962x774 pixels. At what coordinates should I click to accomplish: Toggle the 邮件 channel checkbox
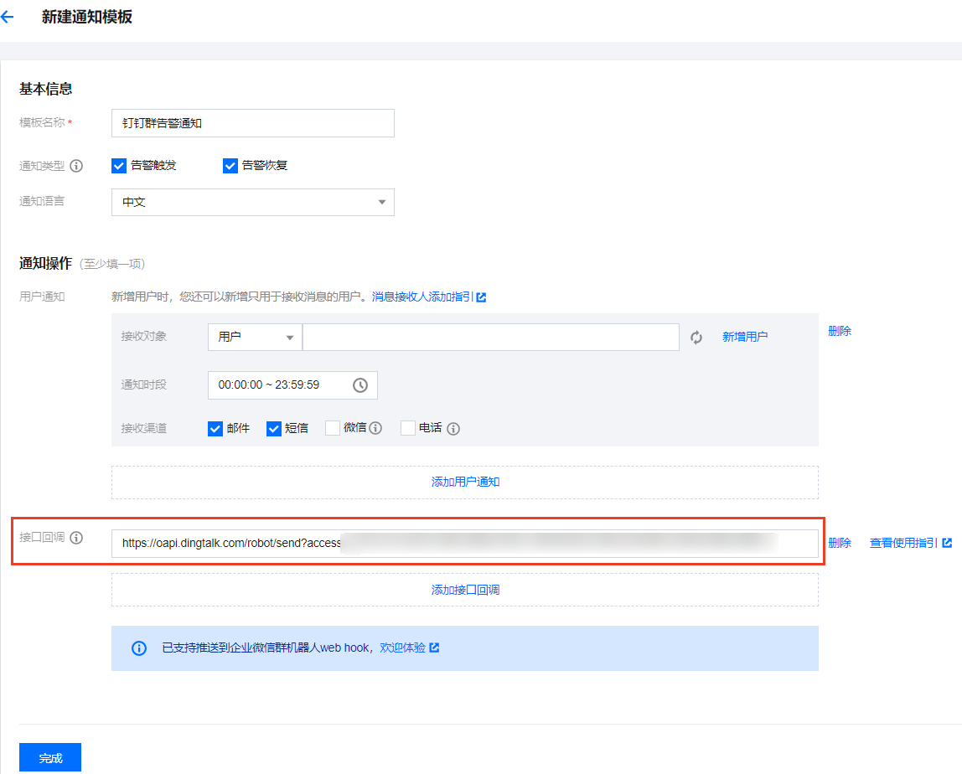pos(215,429)
